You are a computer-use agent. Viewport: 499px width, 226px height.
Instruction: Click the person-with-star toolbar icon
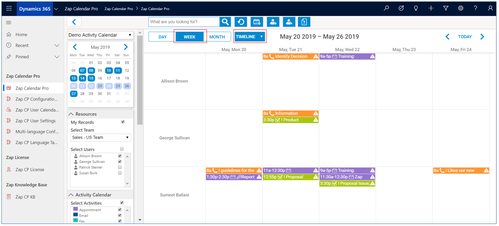point(289,22)
